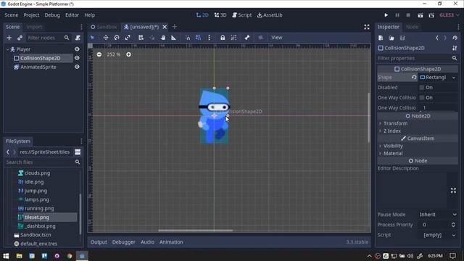Screen dimensions: 464x261
Task: Open the Output bottom panel
Action: (x=99, y=242)
